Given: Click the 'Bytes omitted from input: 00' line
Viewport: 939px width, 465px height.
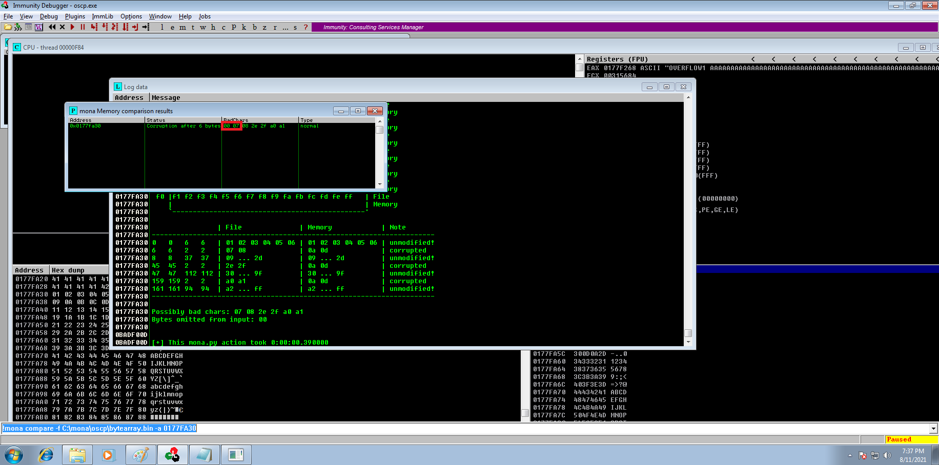Looking at the screenshot, I should tap(209, 320).
